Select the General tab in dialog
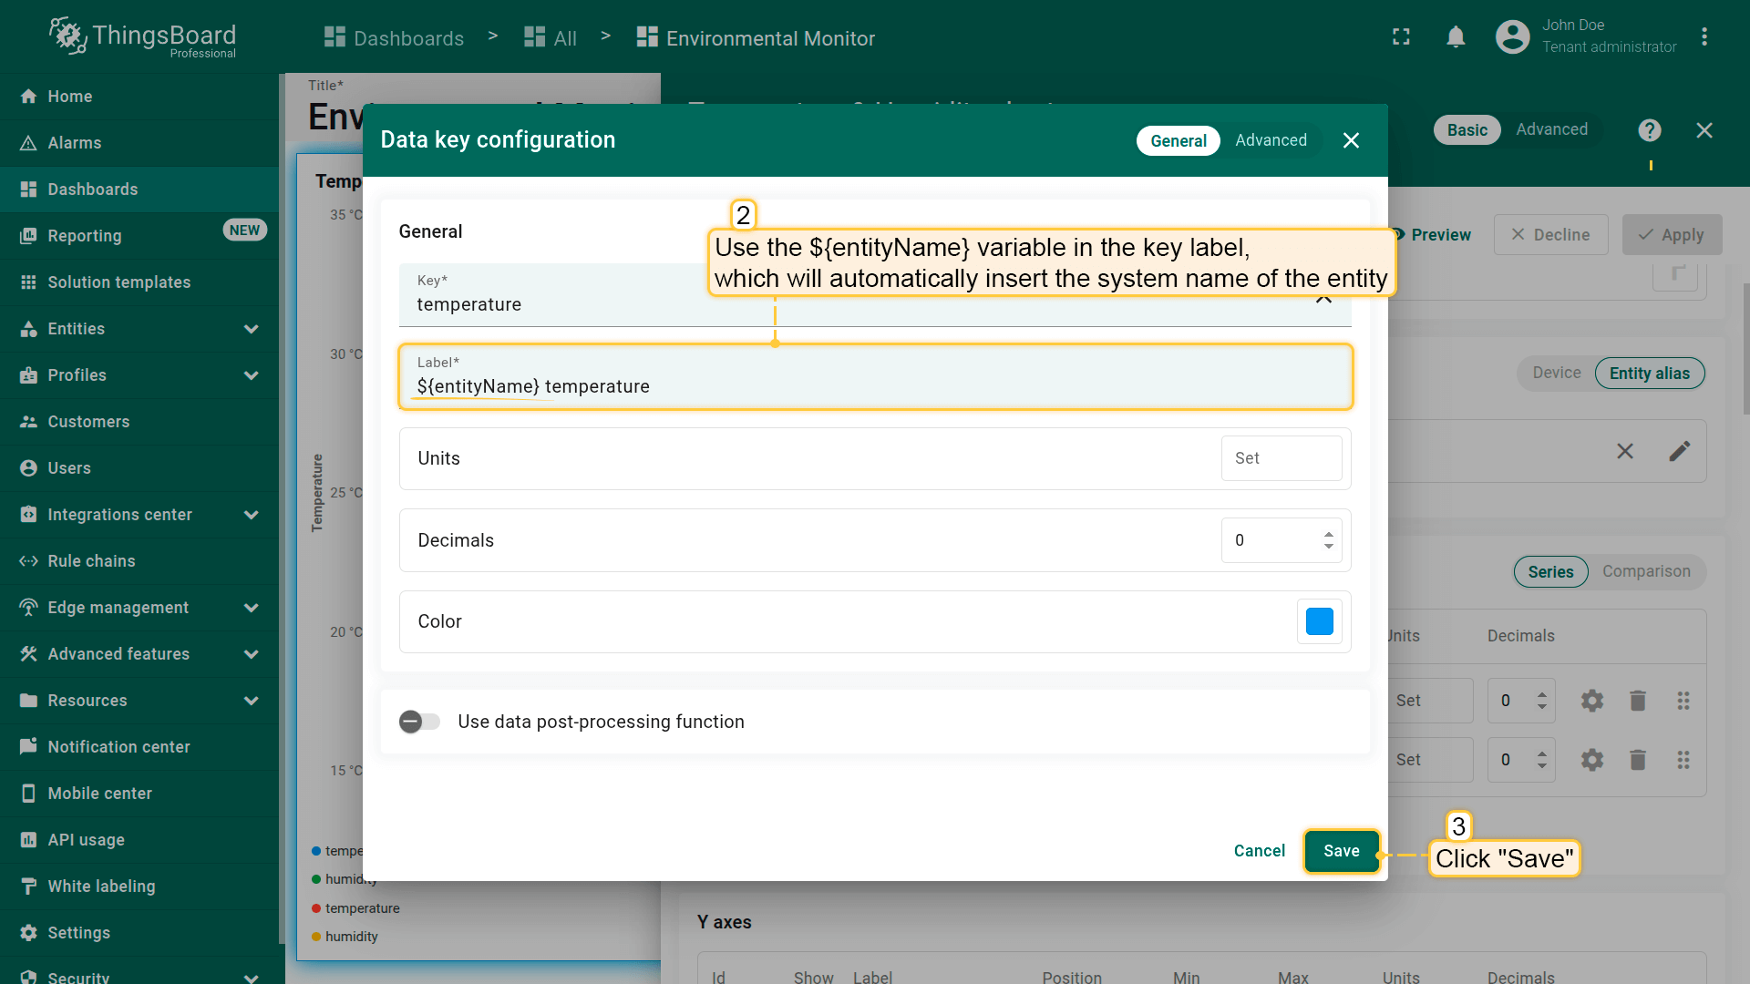The width and height of the screenshot is (1750, 984). (x=1178, y=140)
